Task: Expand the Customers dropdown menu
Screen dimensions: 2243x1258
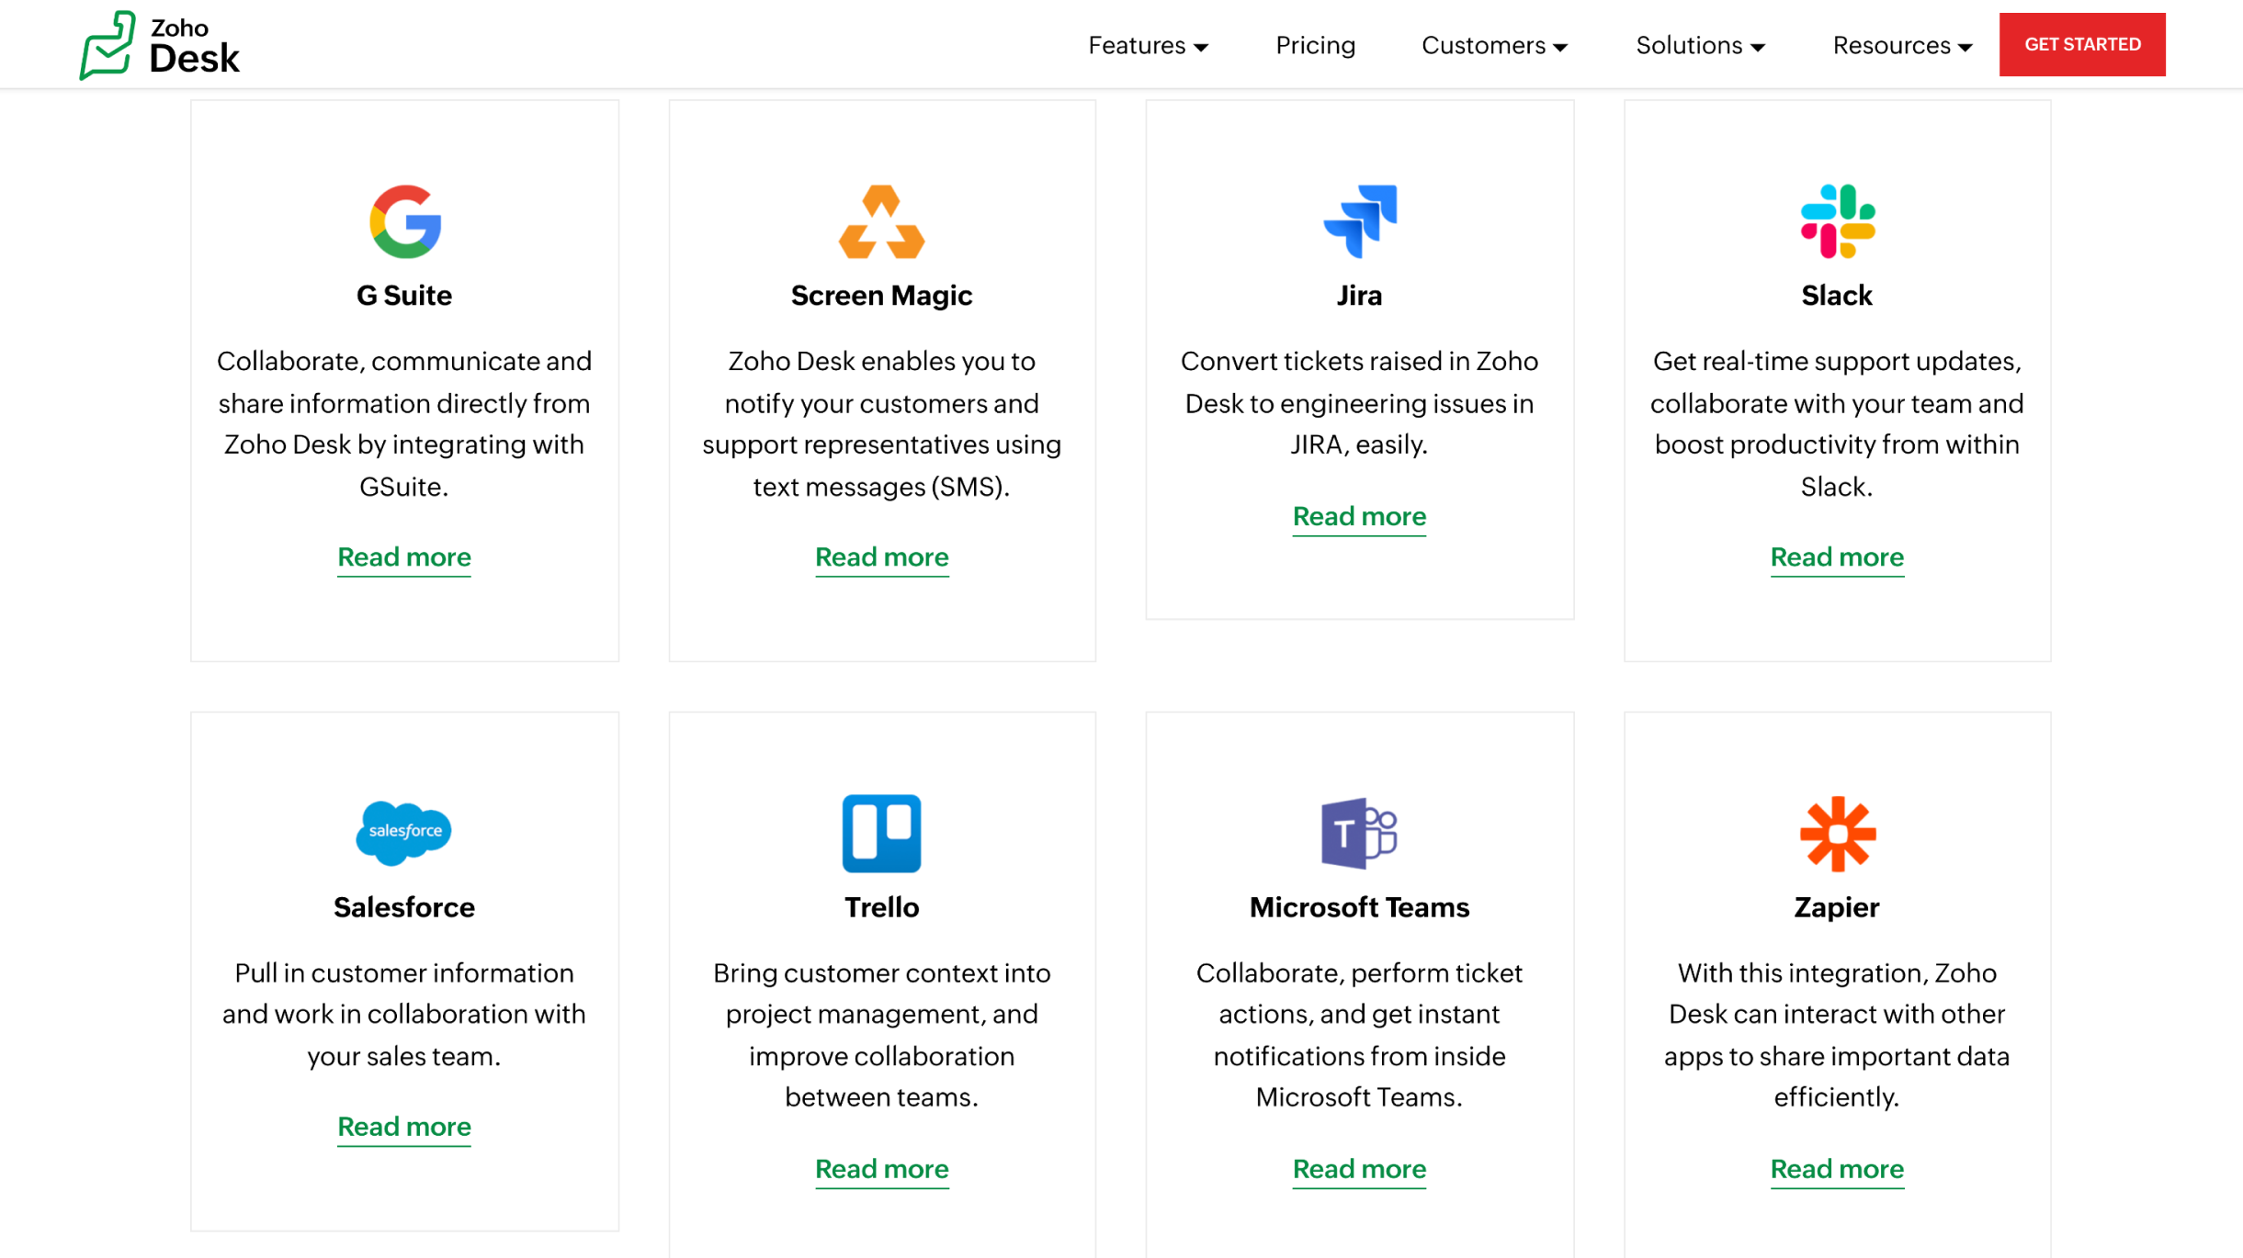Action: tap(1496, 45)
